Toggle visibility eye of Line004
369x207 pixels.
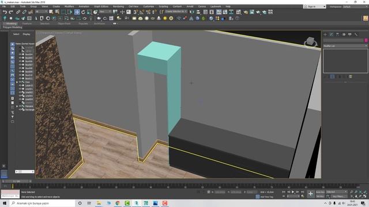point(20,99)
